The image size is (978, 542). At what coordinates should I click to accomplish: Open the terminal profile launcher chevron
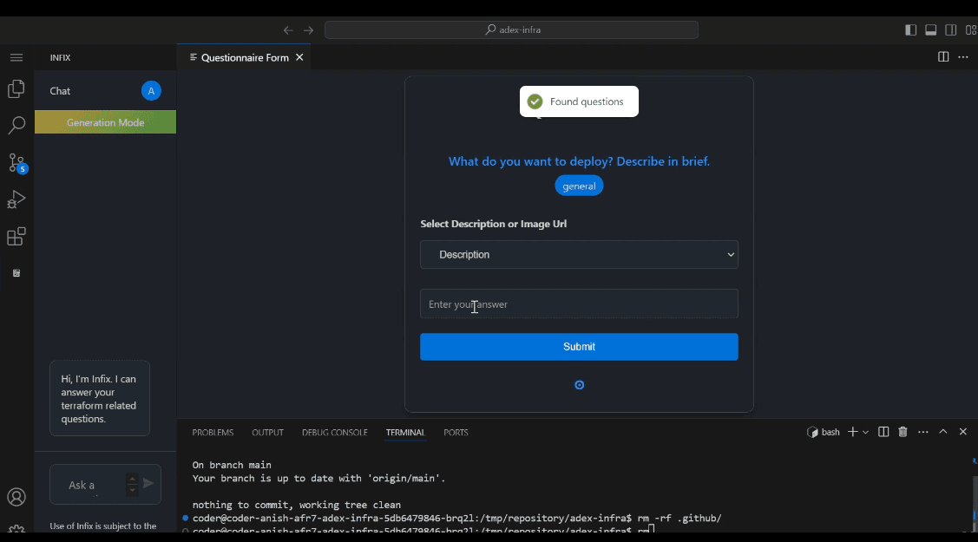point(865,431)
